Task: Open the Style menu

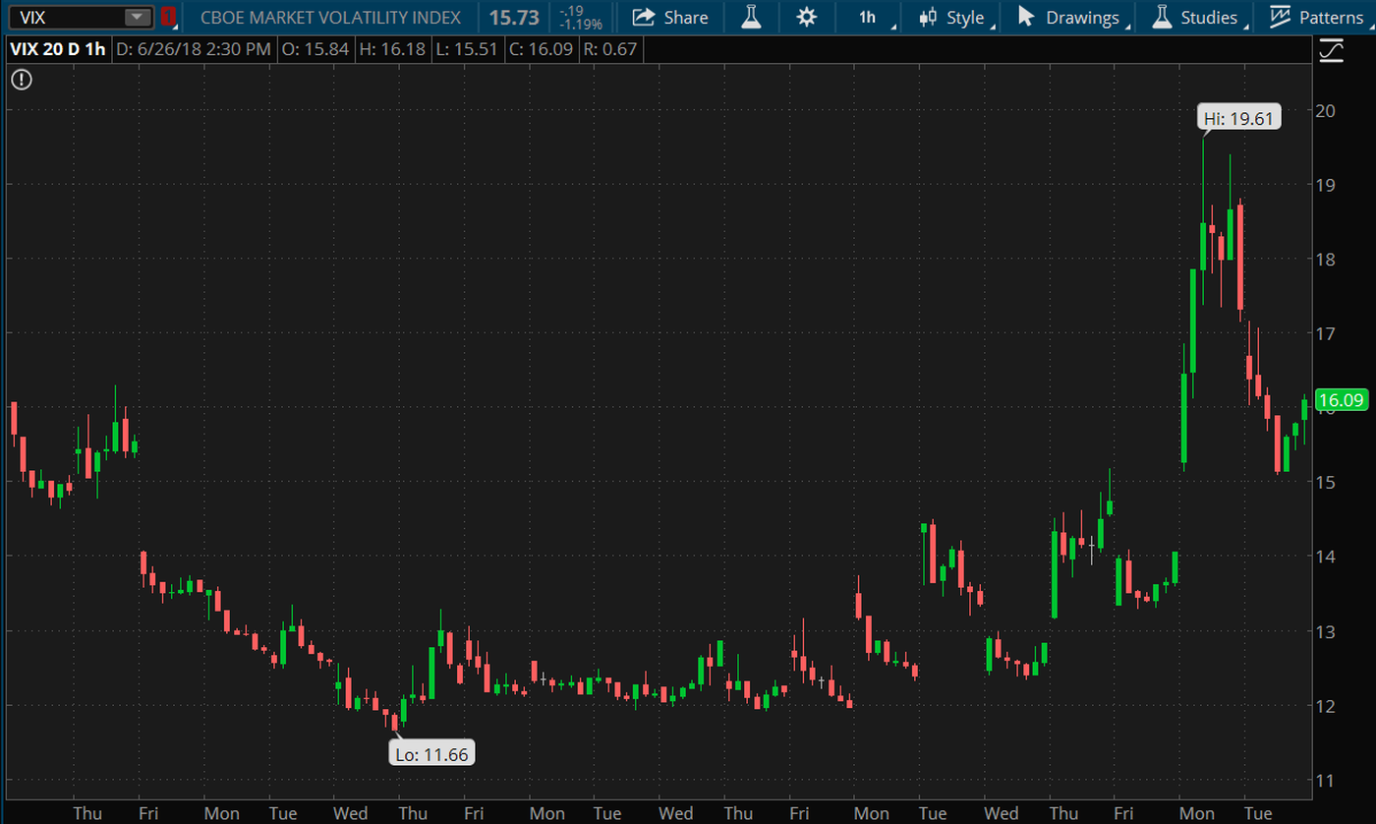Action: pyautogui.click(x=951, y=17)
